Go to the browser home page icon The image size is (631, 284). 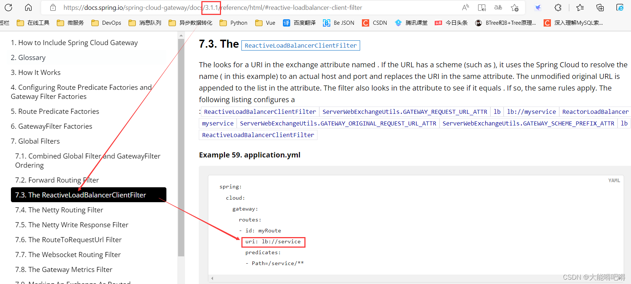28,7
